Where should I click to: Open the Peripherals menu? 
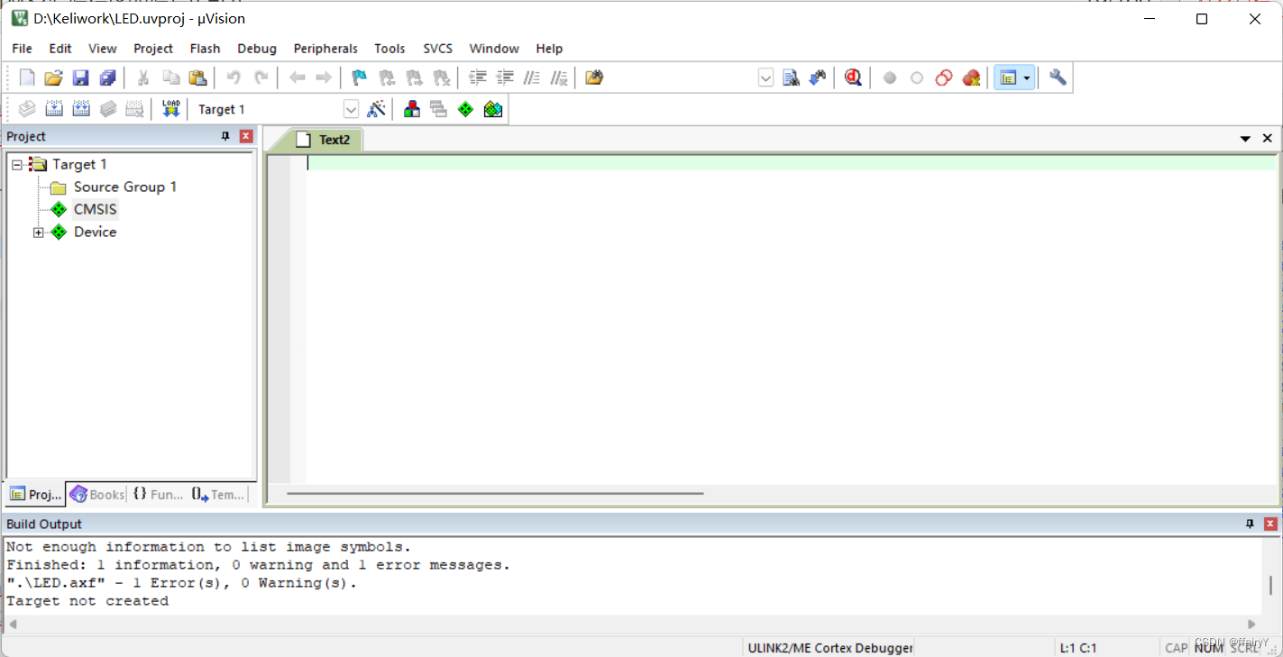click(325, 49)
